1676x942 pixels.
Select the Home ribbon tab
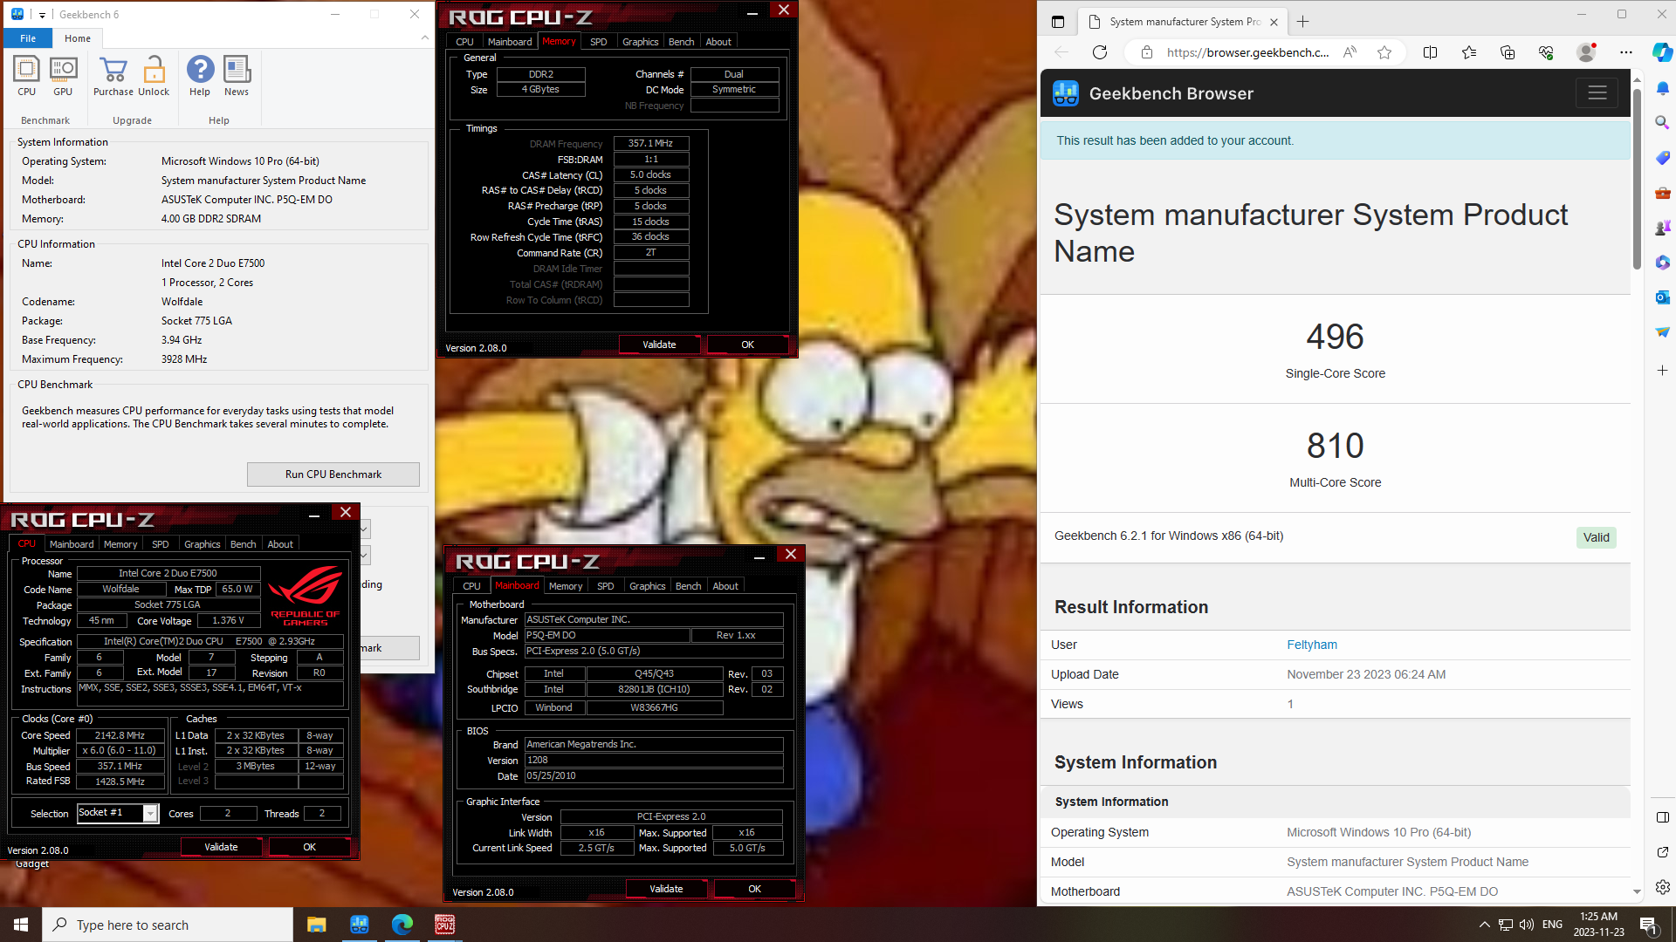click(x=78, y=38)
